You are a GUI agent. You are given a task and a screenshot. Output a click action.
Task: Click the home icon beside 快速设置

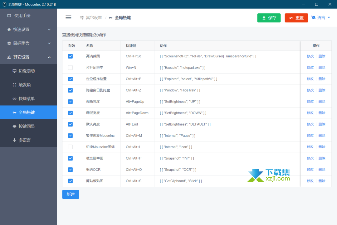click(9, 29)
